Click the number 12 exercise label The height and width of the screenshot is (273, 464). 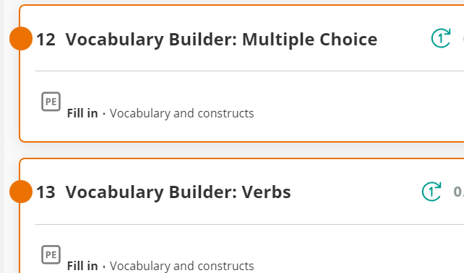pos(46,40)
